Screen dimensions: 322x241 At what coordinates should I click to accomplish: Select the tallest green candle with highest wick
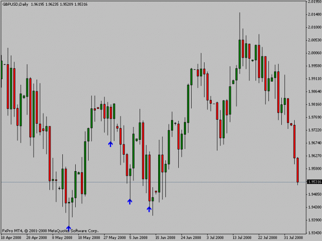pyautogui.click(x=240, y=54)
